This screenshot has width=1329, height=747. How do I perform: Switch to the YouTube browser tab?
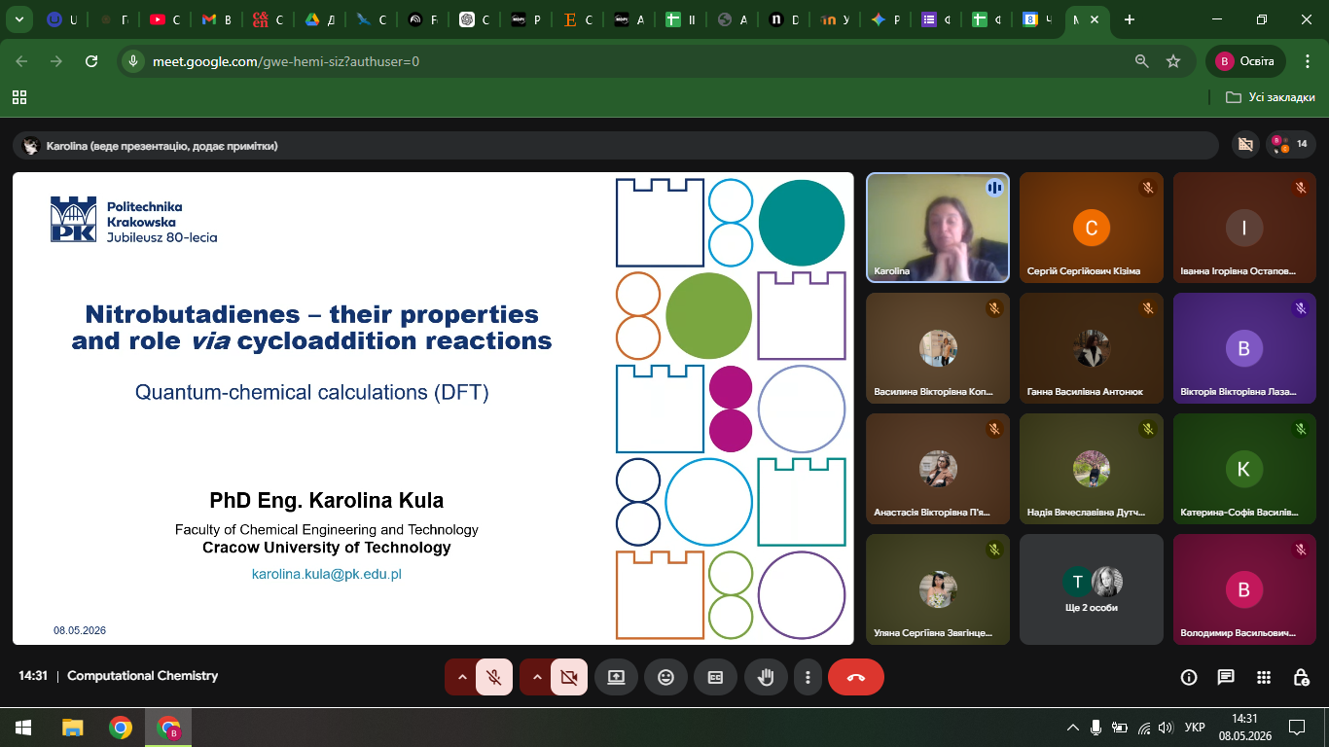click(165, 19)
